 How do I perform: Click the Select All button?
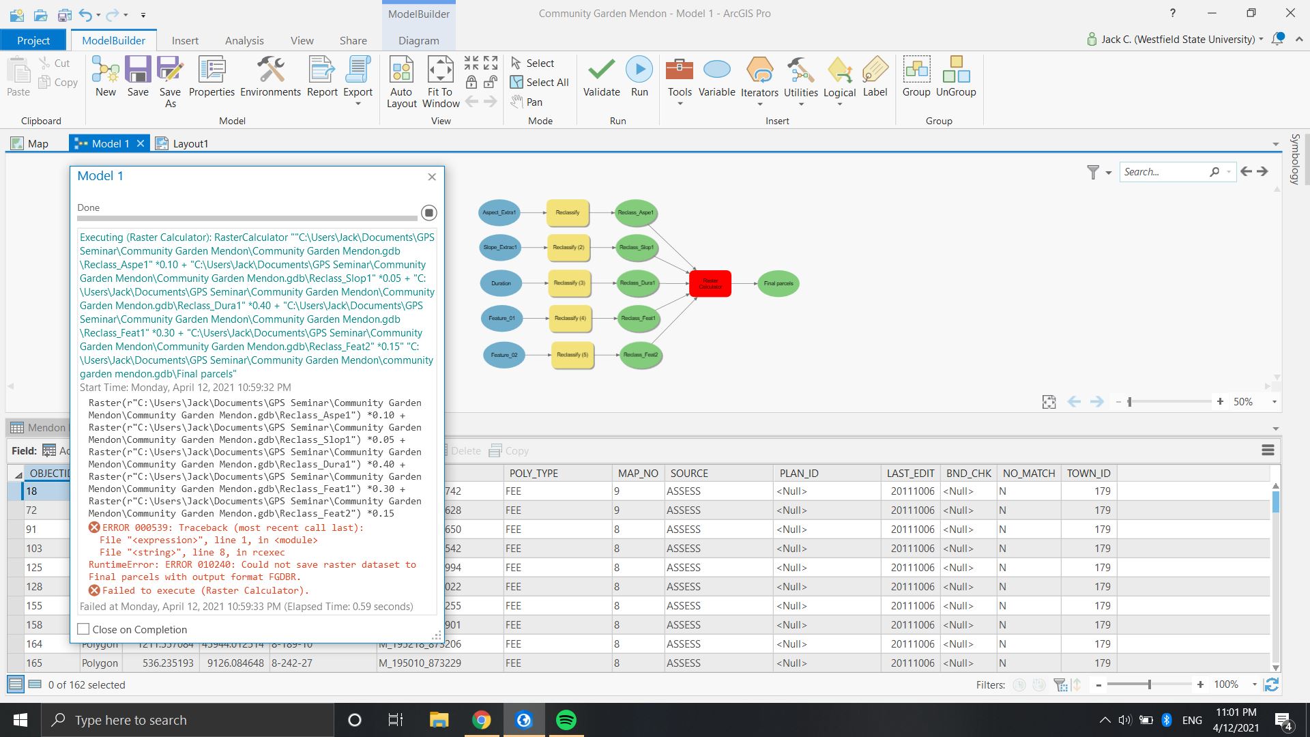point(539,83)
